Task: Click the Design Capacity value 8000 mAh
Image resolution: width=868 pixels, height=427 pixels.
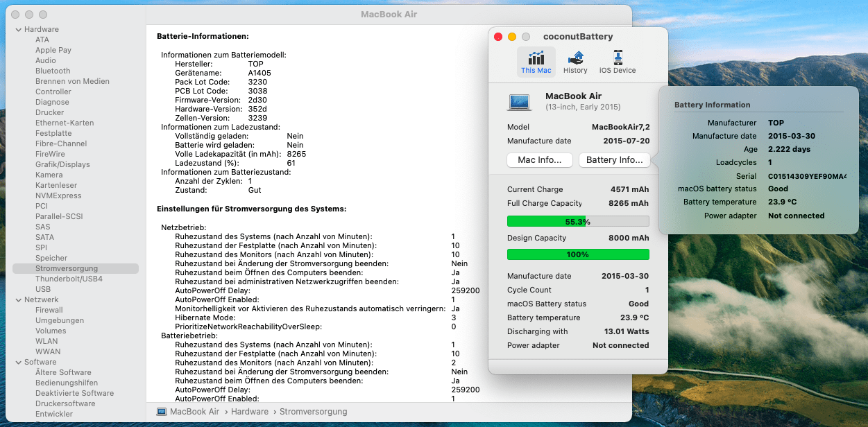Action: coord(629,238)
